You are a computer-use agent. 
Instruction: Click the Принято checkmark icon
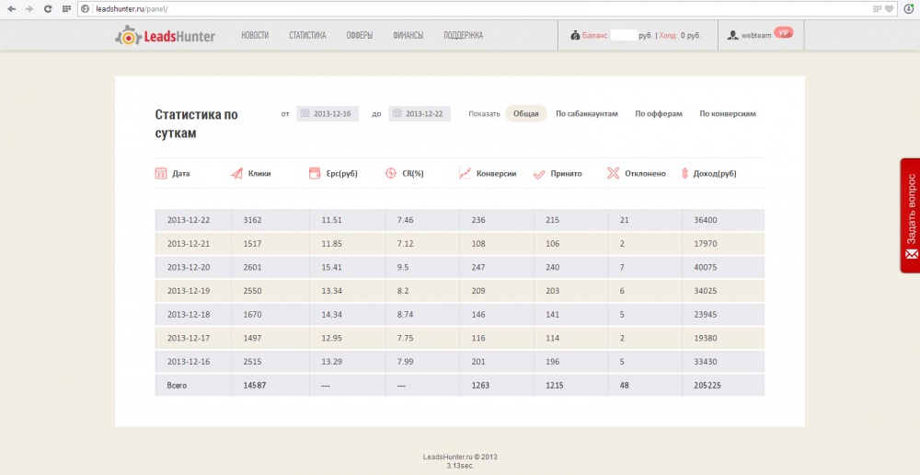coord(539,174)
